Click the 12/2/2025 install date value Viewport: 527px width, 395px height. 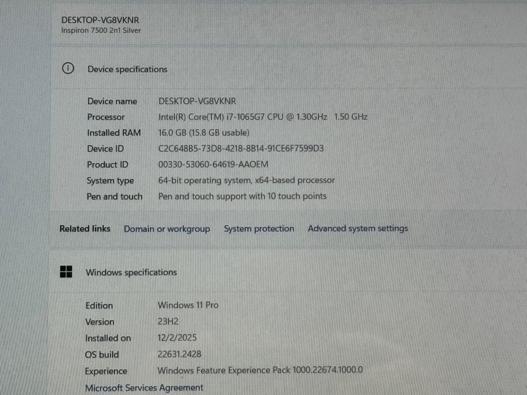point(177,337)
